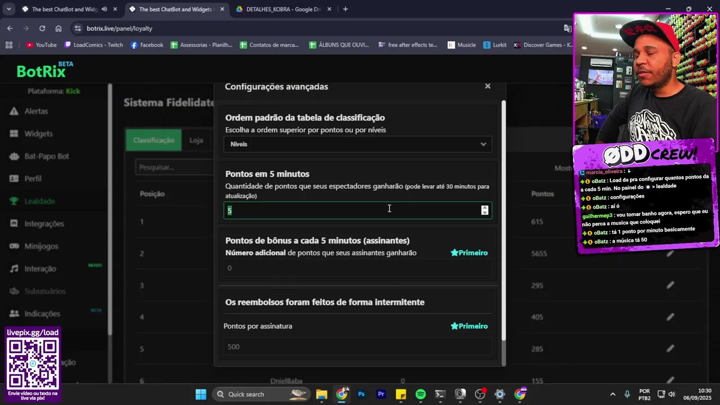Mute the first tab audio icon
720x405 pixels.
point(104,9)
